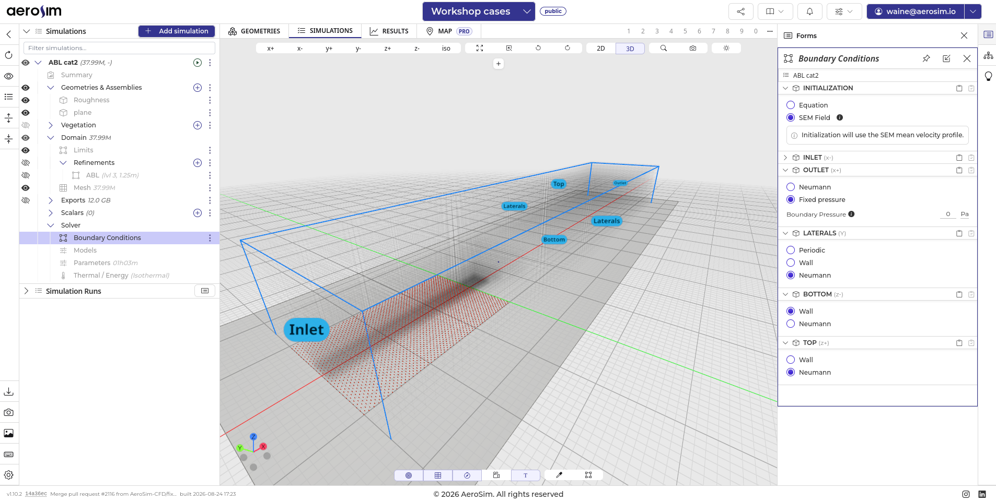Screen dimensions: 996x501
Task: Take viewport screenshot with camera icon
Action: tap(693, 48)
